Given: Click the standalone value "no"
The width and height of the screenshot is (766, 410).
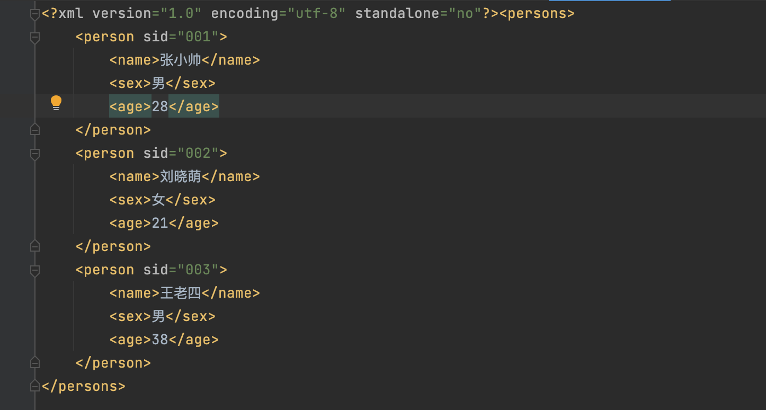Looking at the screenshot, I should (465, 14).
